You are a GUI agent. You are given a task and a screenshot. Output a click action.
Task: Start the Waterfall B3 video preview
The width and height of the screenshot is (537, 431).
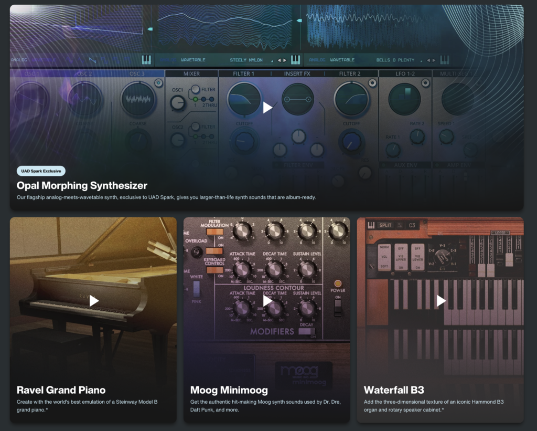coord(441,301)
